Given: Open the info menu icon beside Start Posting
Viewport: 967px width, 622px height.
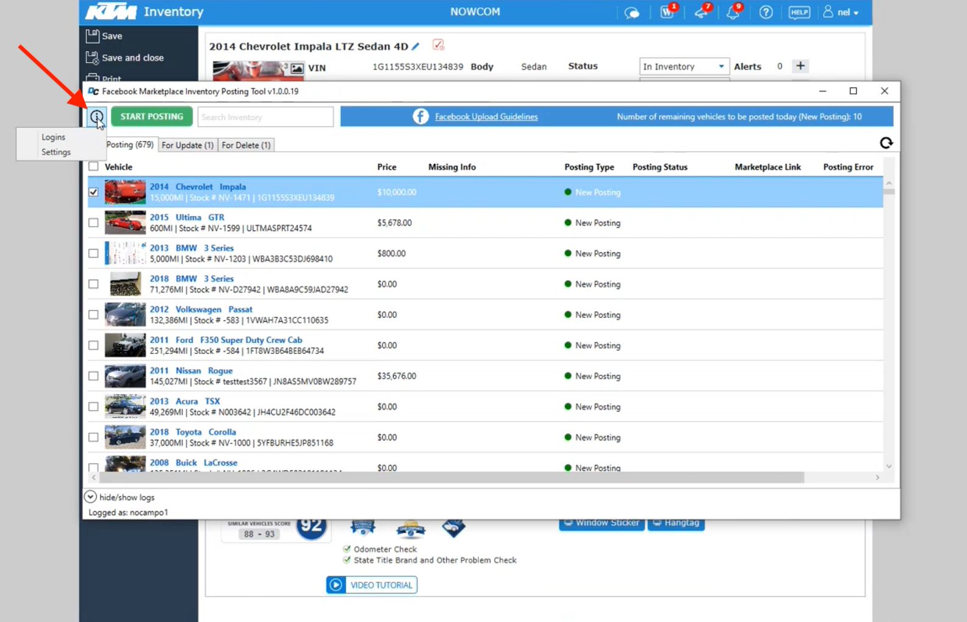Looking at the screenshot, I should pos(96,116).
